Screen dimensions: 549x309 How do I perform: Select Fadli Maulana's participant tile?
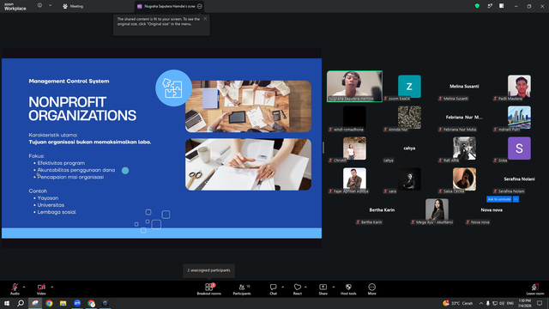coord(519,86)
